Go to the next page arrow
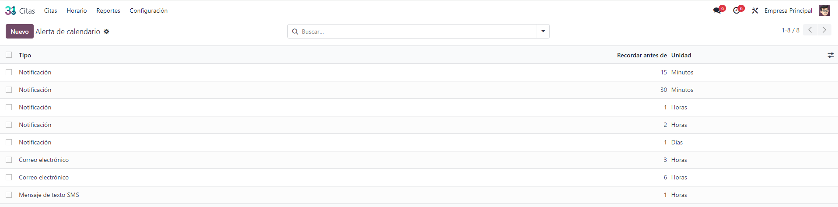Viewport: 838px width, 207px height. tap(824, 30)
